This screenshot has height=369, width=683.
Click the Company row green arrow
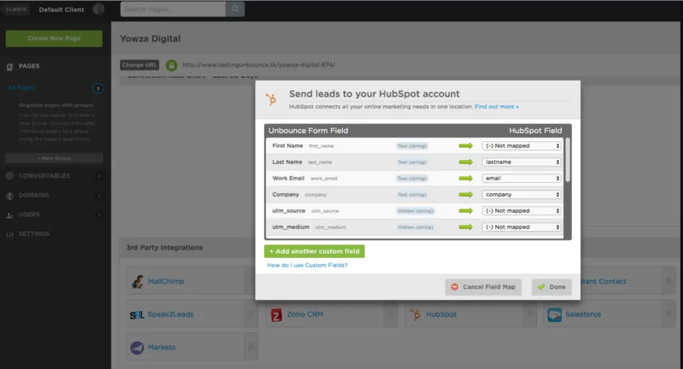466,194
